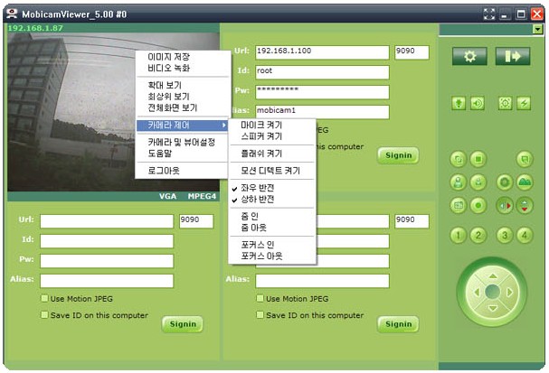Click the large person zoom-in icon
Viewport: 549px width, 373px height.
[x=458, y=182]
